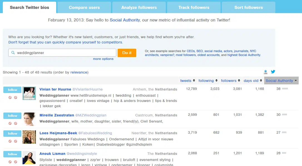This screenshot has width=302, height=166.
Task: Follow Mireille Zeestraten
Action: (13, 116)
